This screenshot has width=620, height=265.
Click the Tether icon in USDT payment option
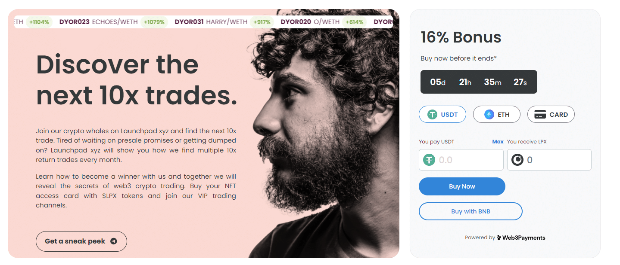click(432, 115)
